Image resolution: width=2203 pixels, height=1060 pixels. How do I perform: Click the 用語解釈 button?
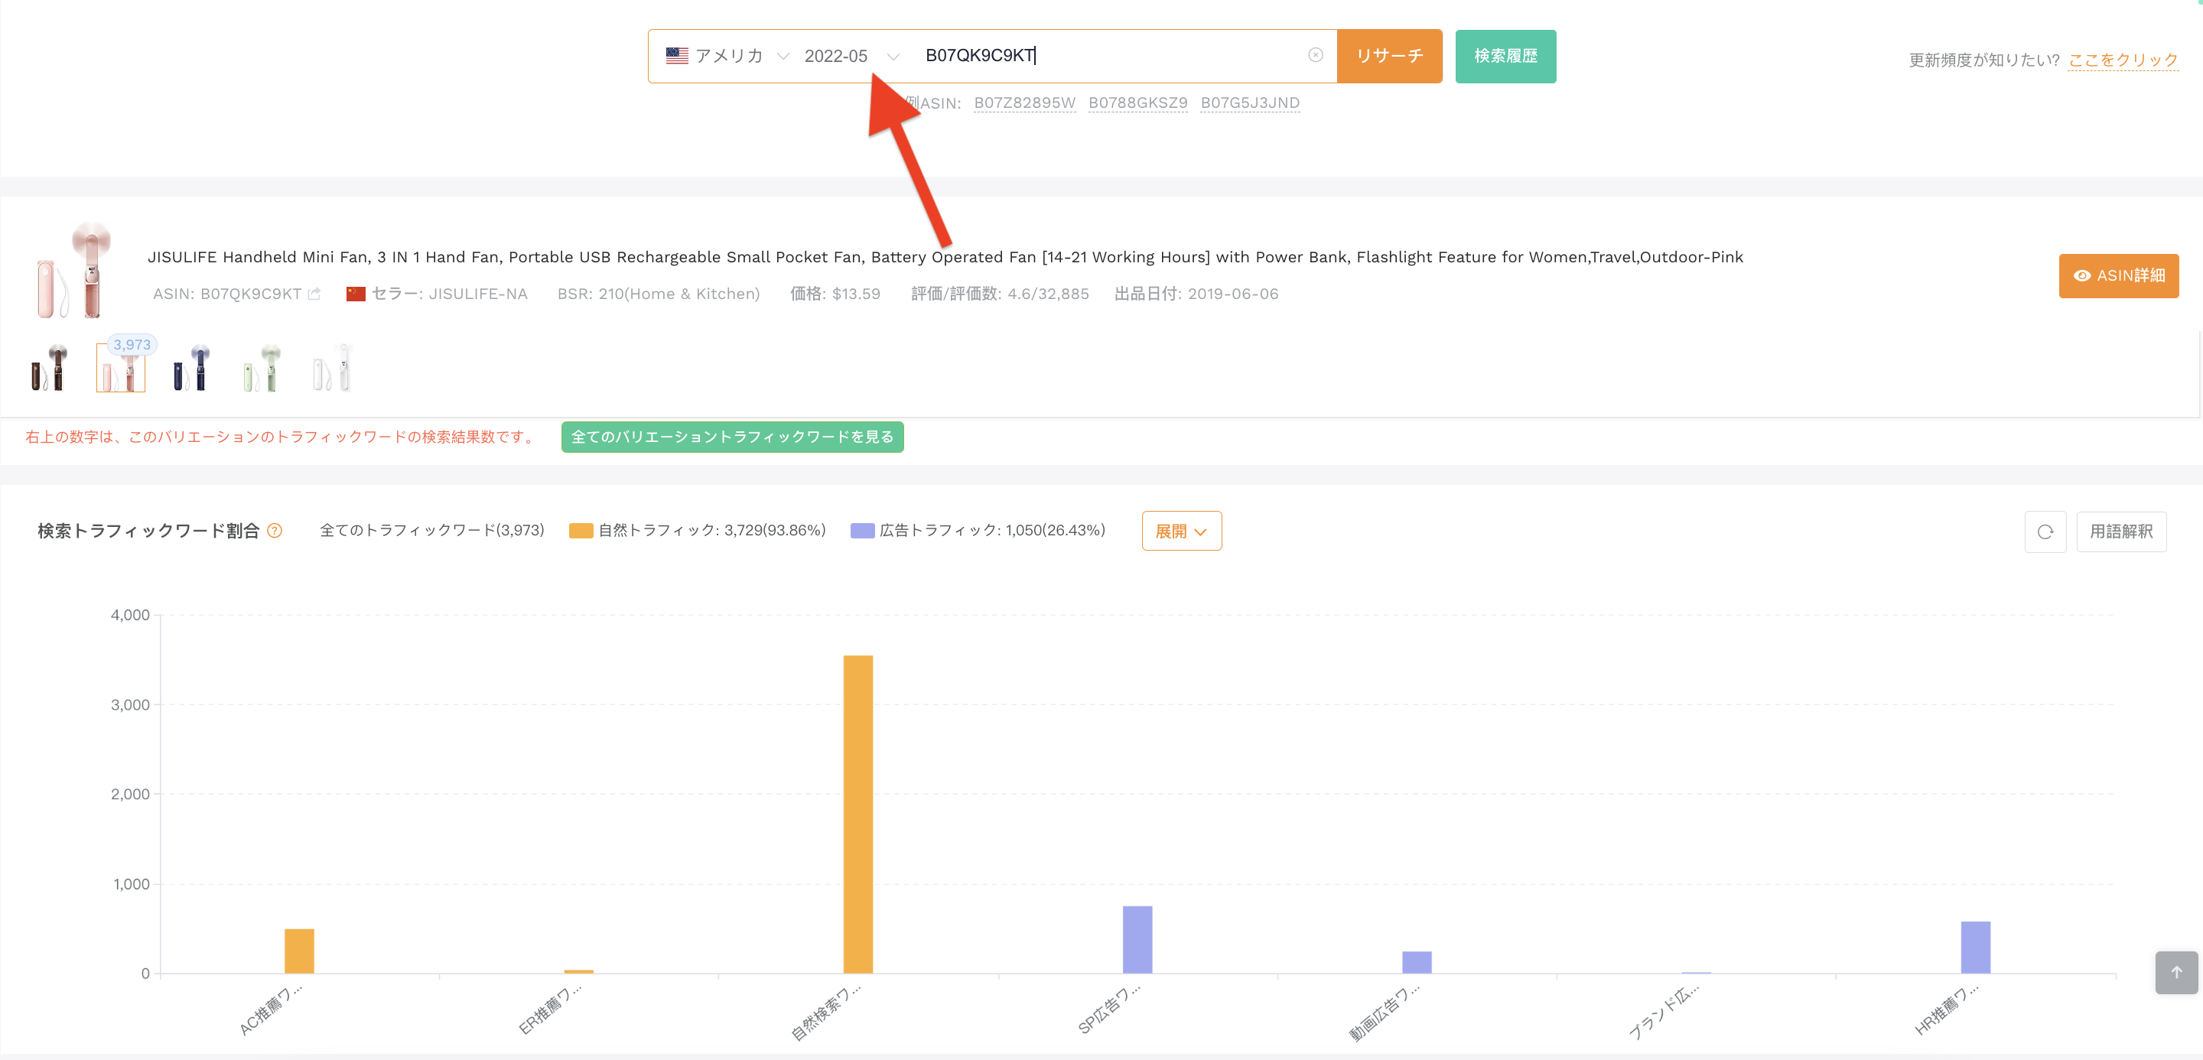point(2121,532)
